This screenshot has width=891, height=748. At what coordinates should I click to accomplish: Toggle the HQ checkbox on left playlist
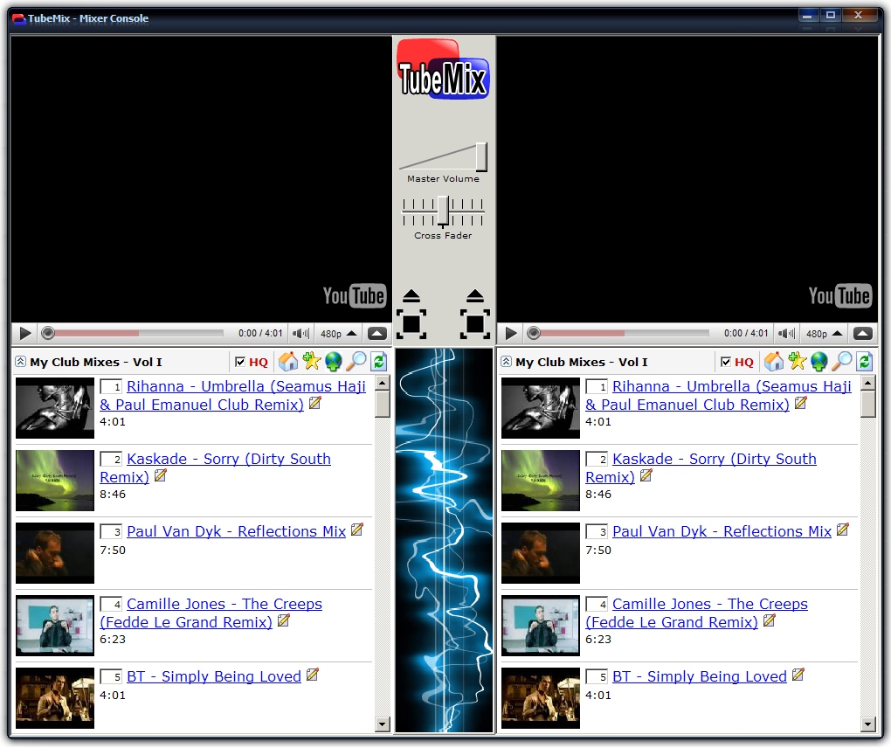point(240,362)
